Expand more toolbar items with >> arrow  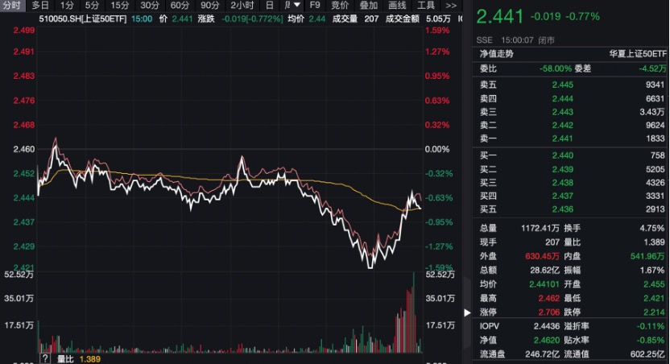tap(451, 6)
